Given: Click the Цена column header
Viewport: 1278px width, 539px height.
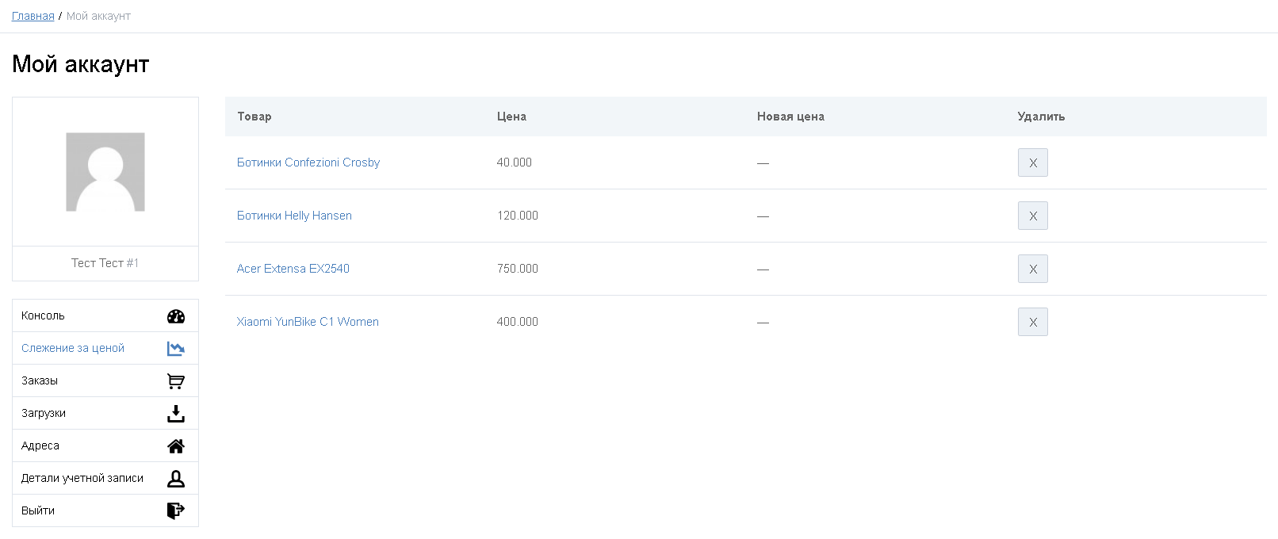Looking at the screenshot, I should pyautogui.click(x=511, y=117).
